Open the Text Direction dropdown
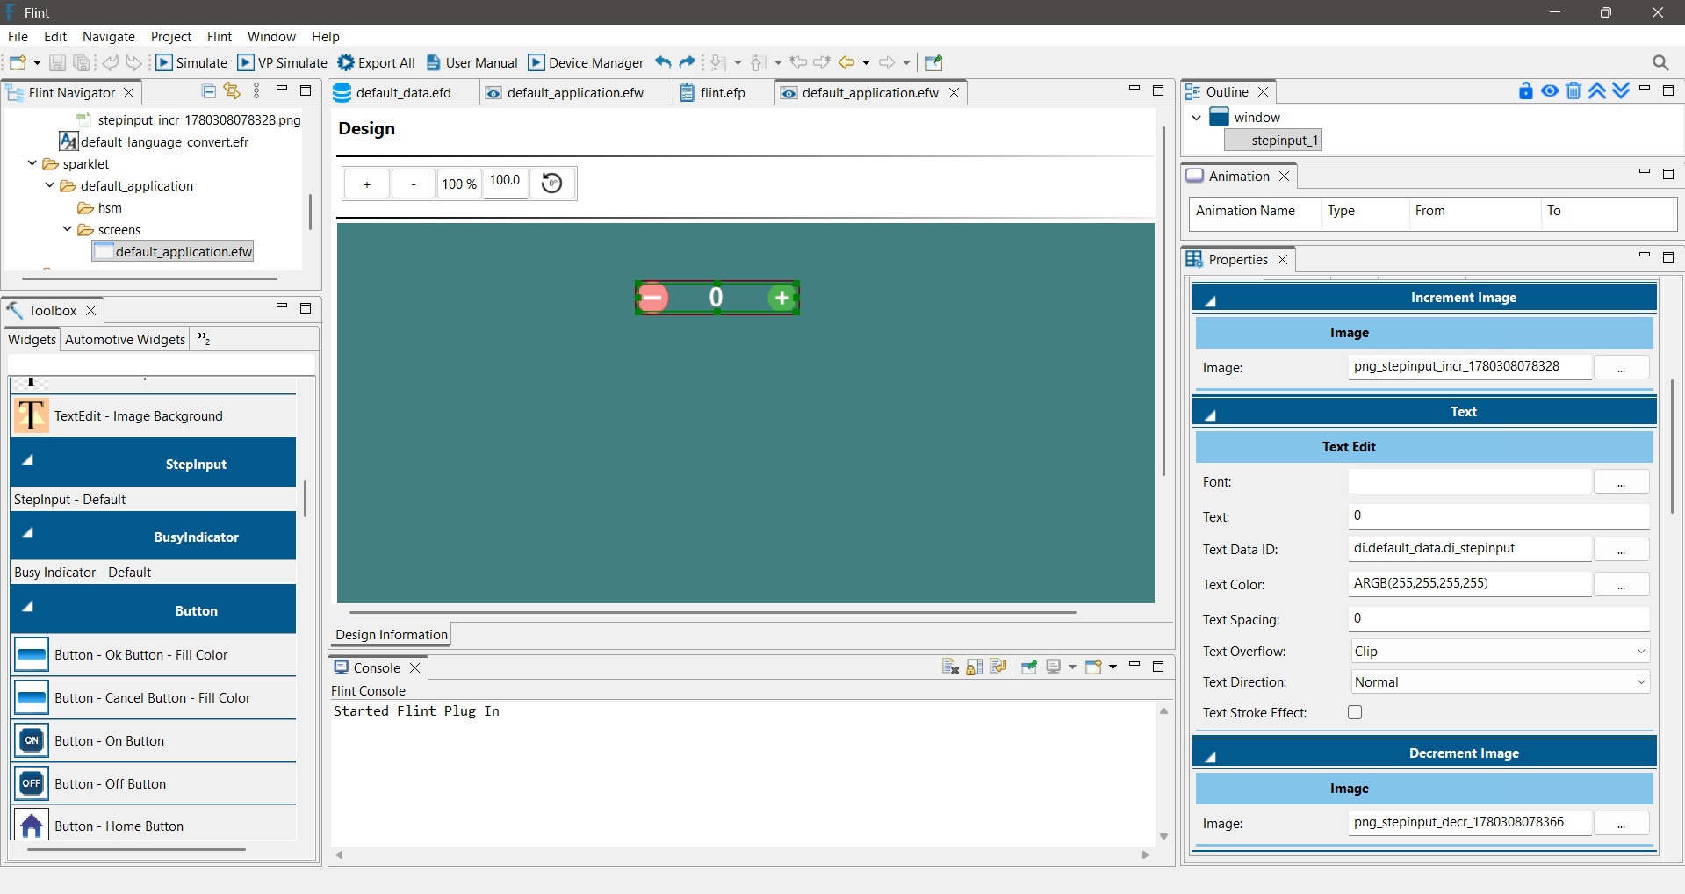1685x894 pixels. click(x=1500, y=681)
